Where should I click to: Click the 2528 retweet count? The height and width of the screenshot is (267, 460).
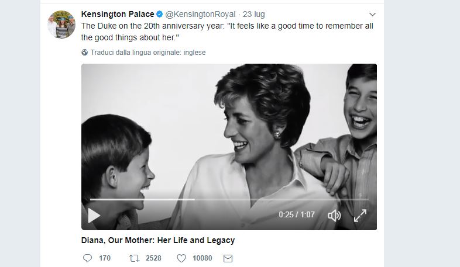153,258
